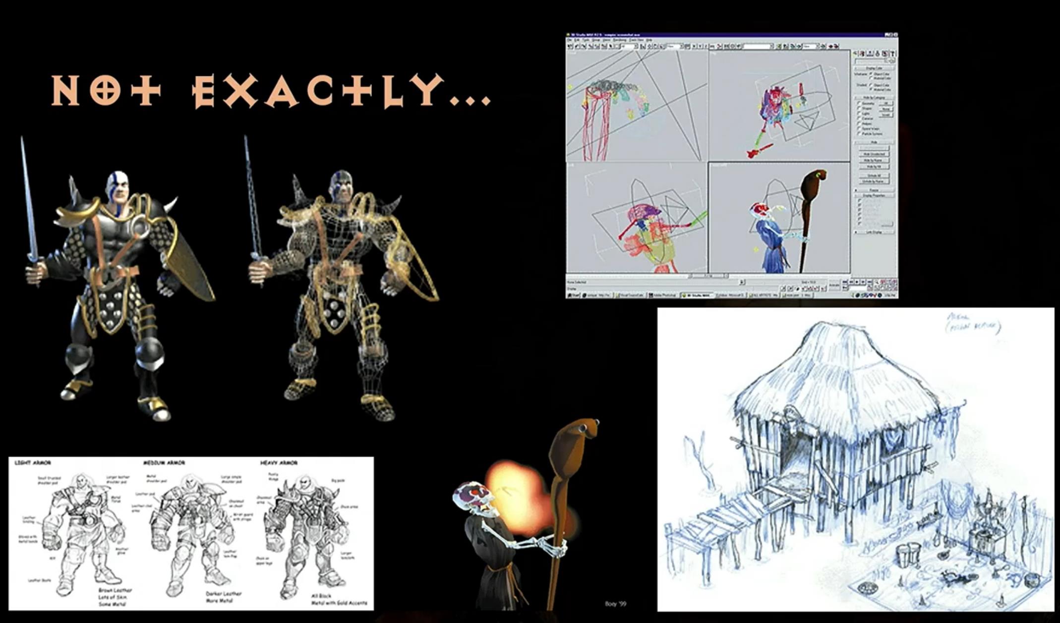The image size is (1060, 623).
Task: Click the Unhide All button
Action: click(874, 175)
